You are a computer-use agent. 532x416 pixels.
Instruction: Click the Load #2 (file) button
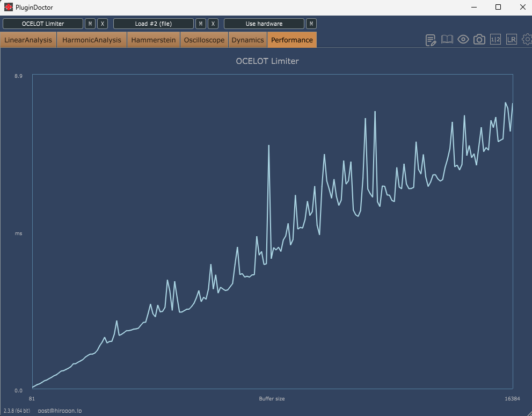[x=154, y=24]
